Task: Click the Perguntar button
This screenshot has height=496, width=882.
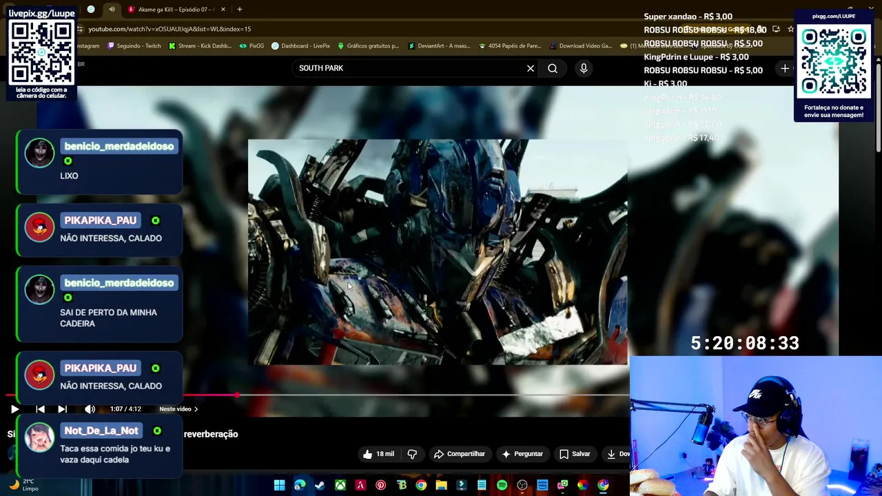Action: (x=522, y=454)
